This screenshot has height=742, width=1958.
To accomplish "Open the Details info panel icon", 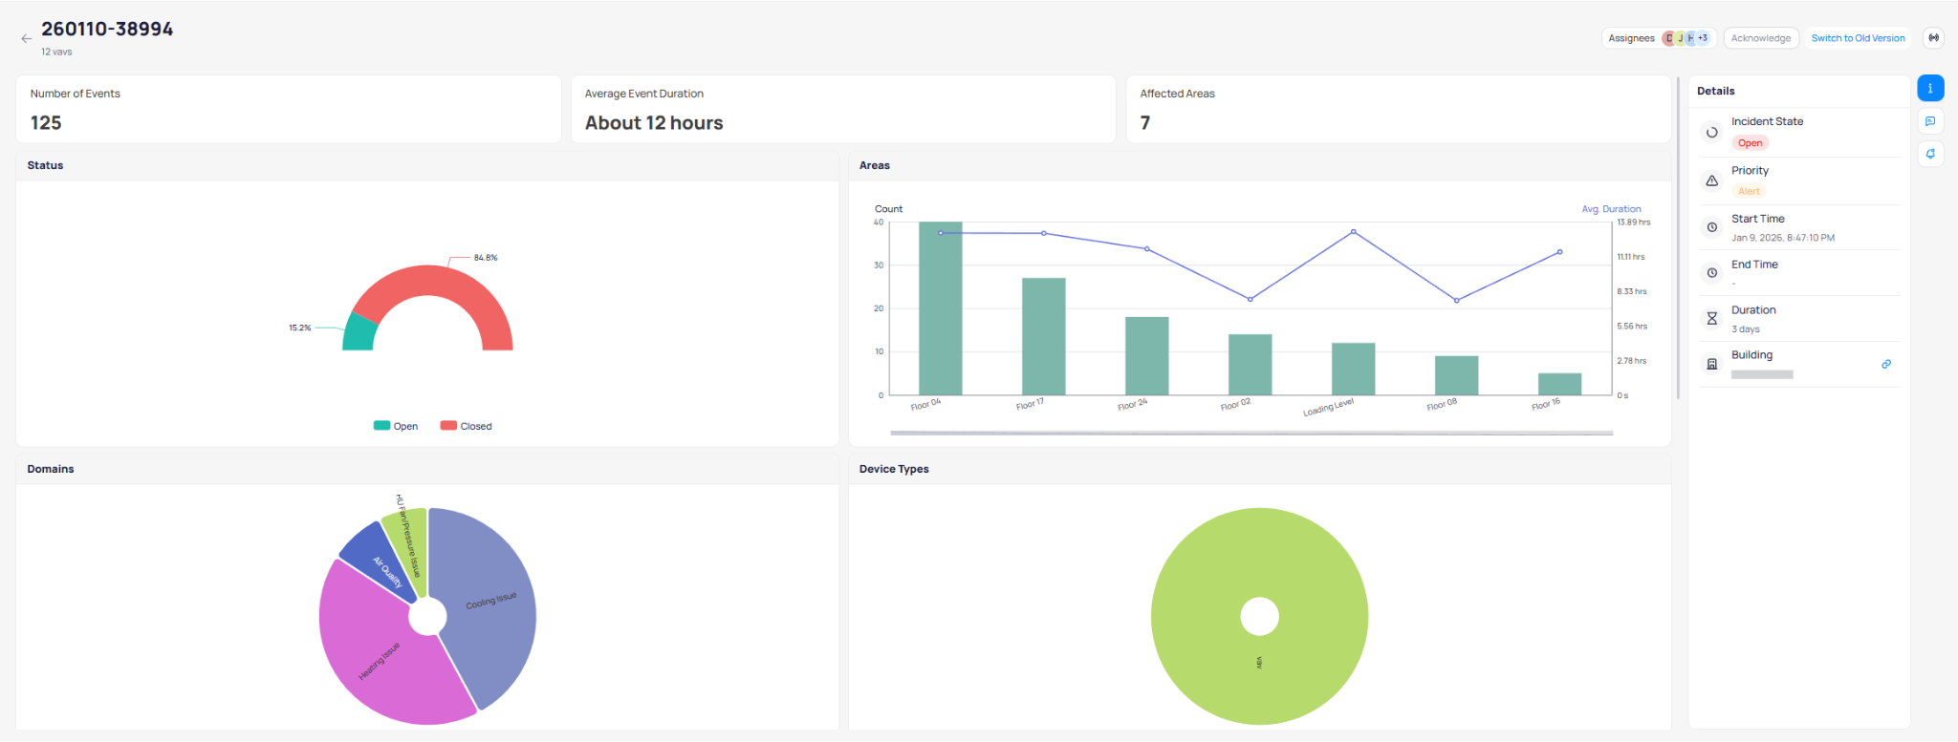I will click(1930, 89).
